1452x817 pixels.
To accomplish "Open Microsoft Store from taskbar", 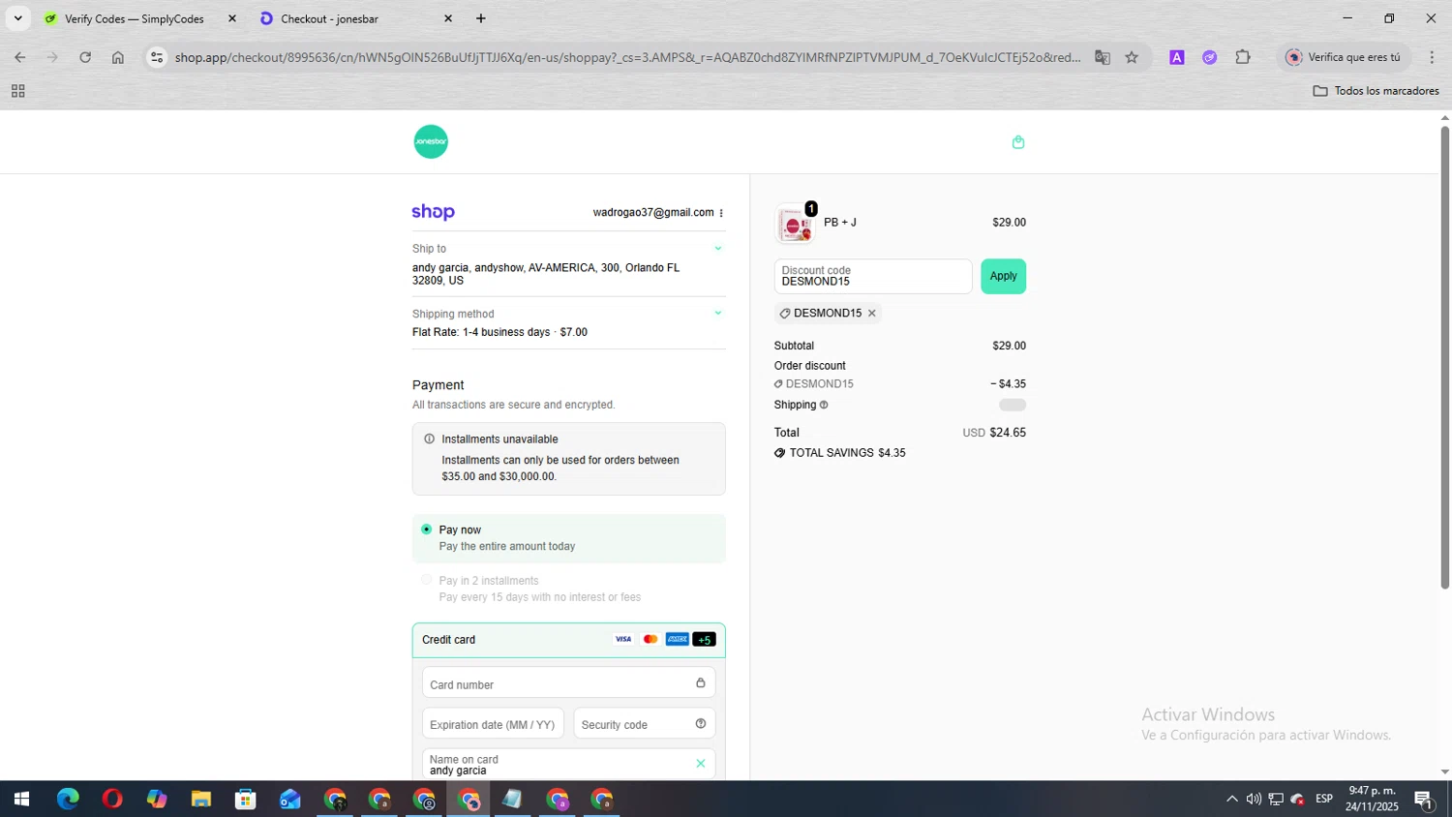I will tap(246, 800).
